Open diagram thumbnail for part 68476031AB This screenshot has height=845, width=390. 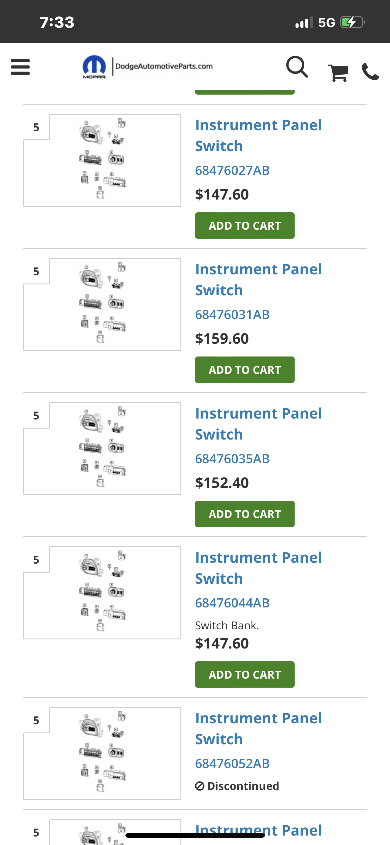click(x=102, y=304)
